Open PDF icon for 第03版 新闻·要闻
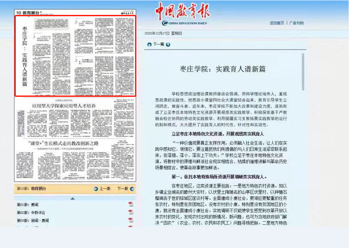The width and height of the screenshot is (349, 248). tap(131, 220)
